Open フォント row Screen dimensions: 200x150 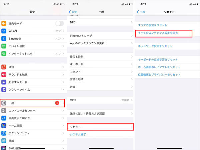(100, 72)
